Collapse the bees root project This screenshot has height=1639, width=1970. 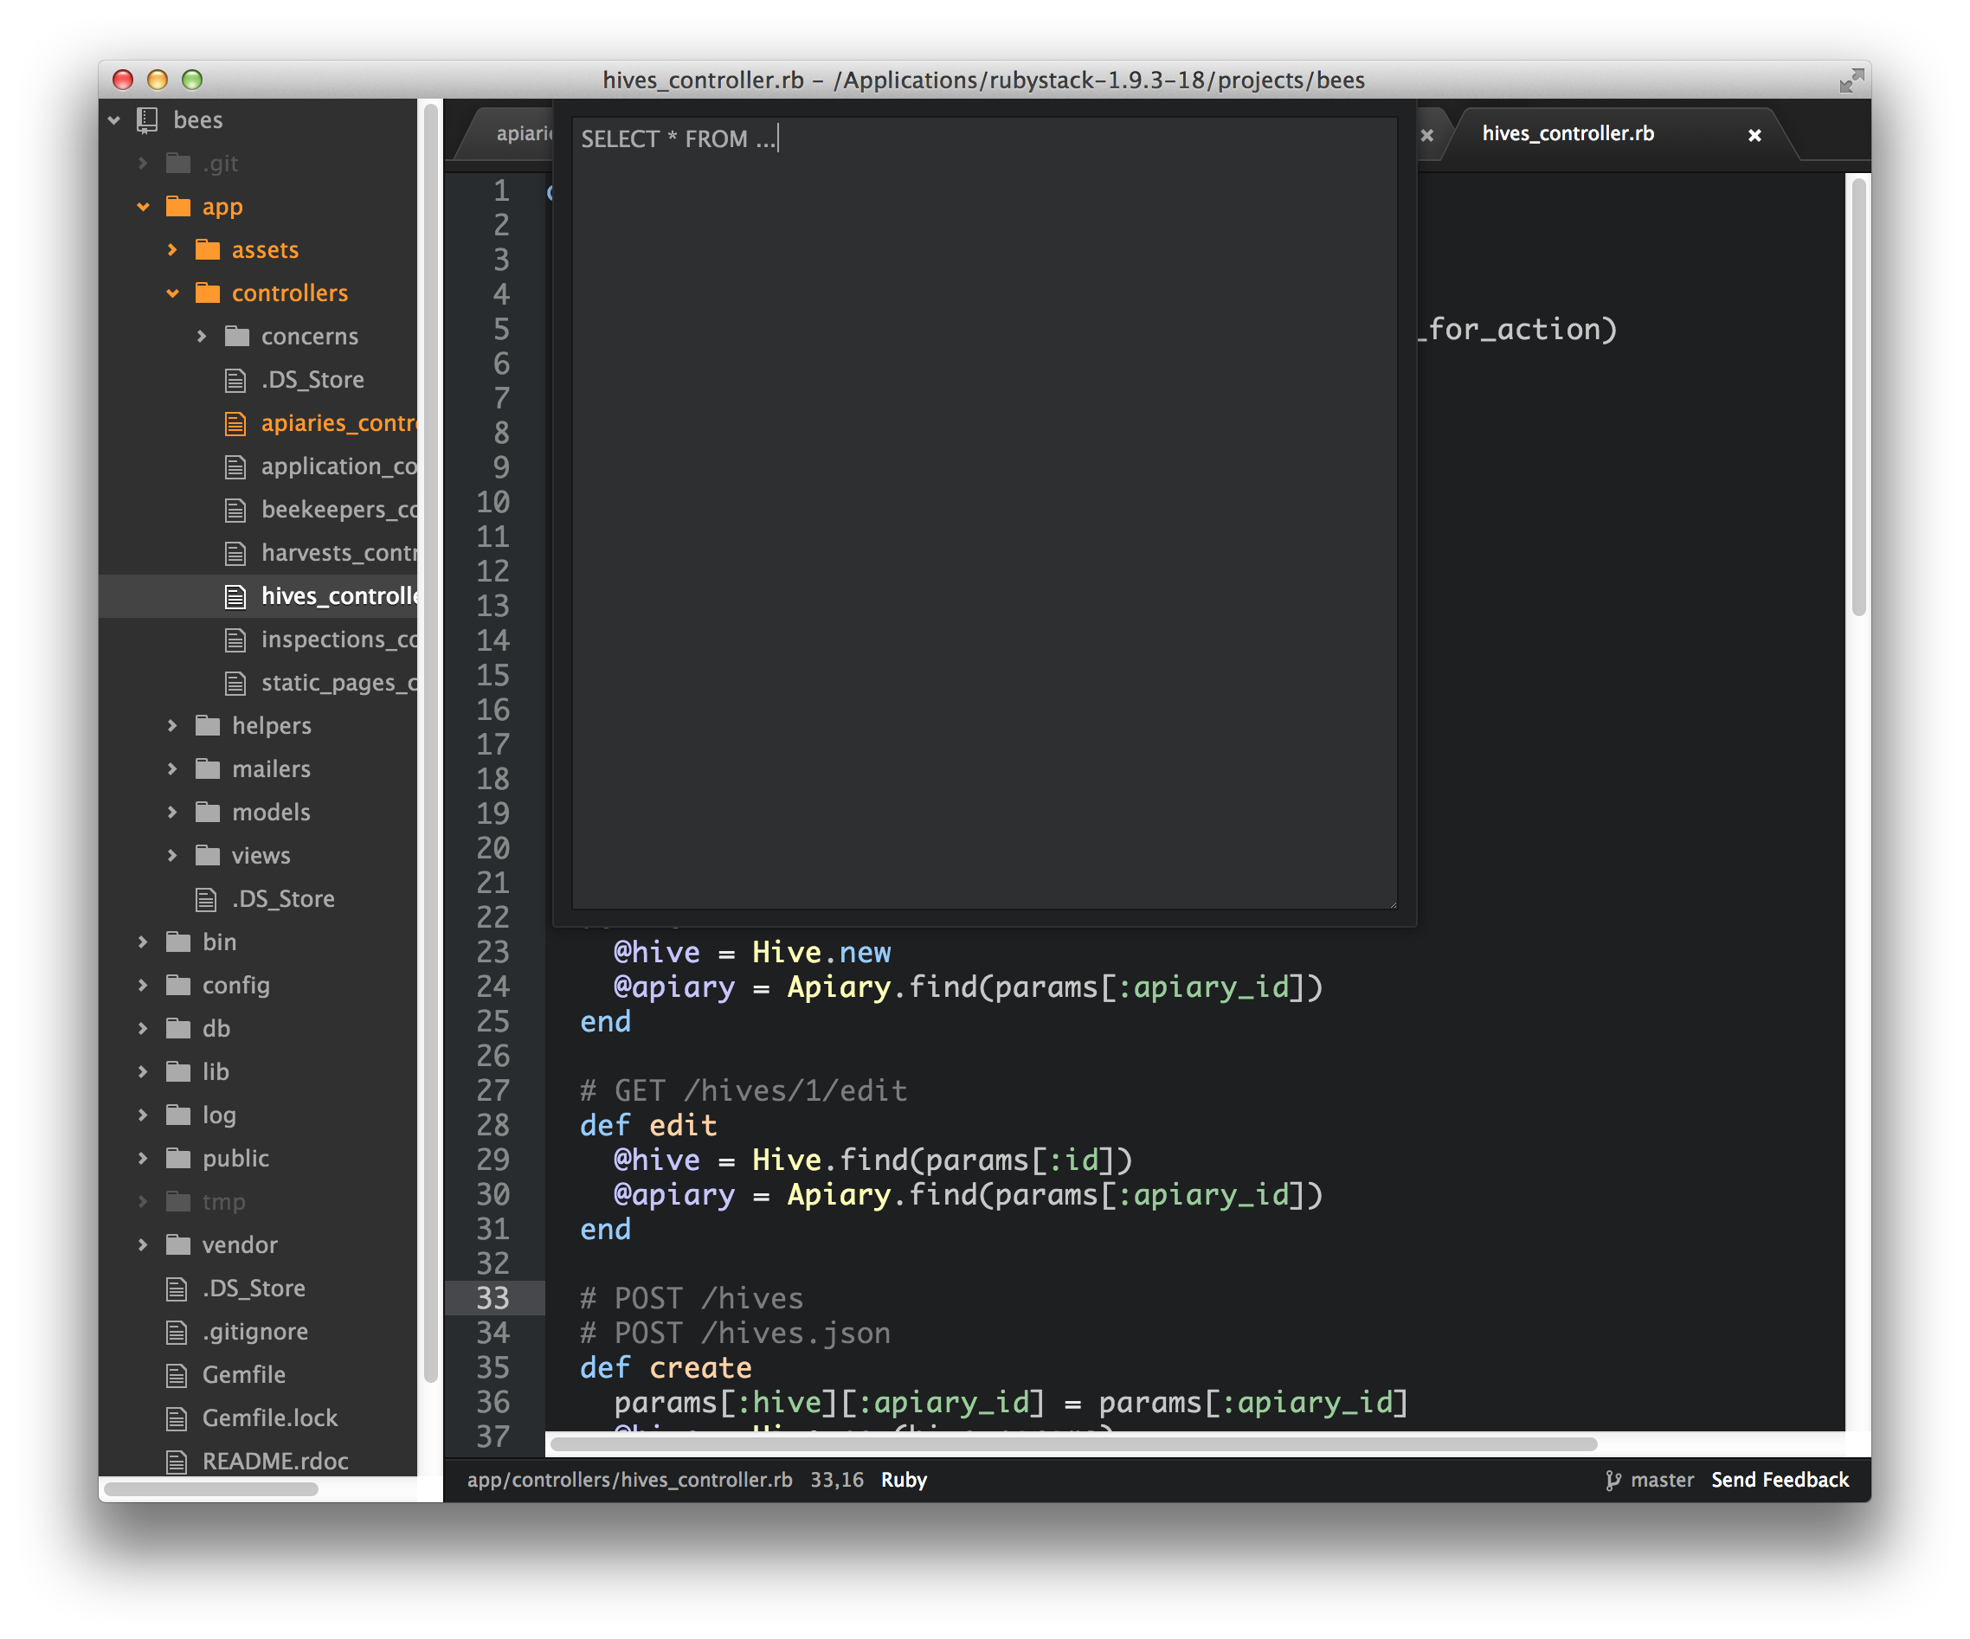[x=114, y=120]
